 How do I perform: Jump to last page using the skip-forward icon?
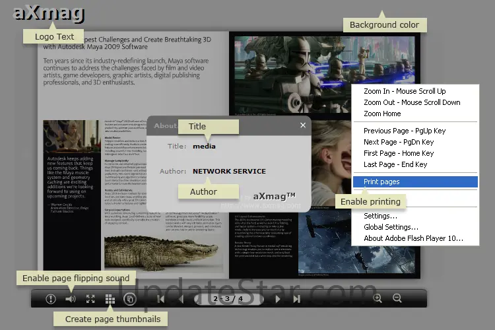(297, 299)
